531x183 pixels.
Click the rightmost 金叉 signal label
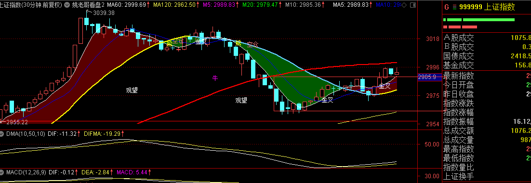pyautogui.click(x=385, y=86)
